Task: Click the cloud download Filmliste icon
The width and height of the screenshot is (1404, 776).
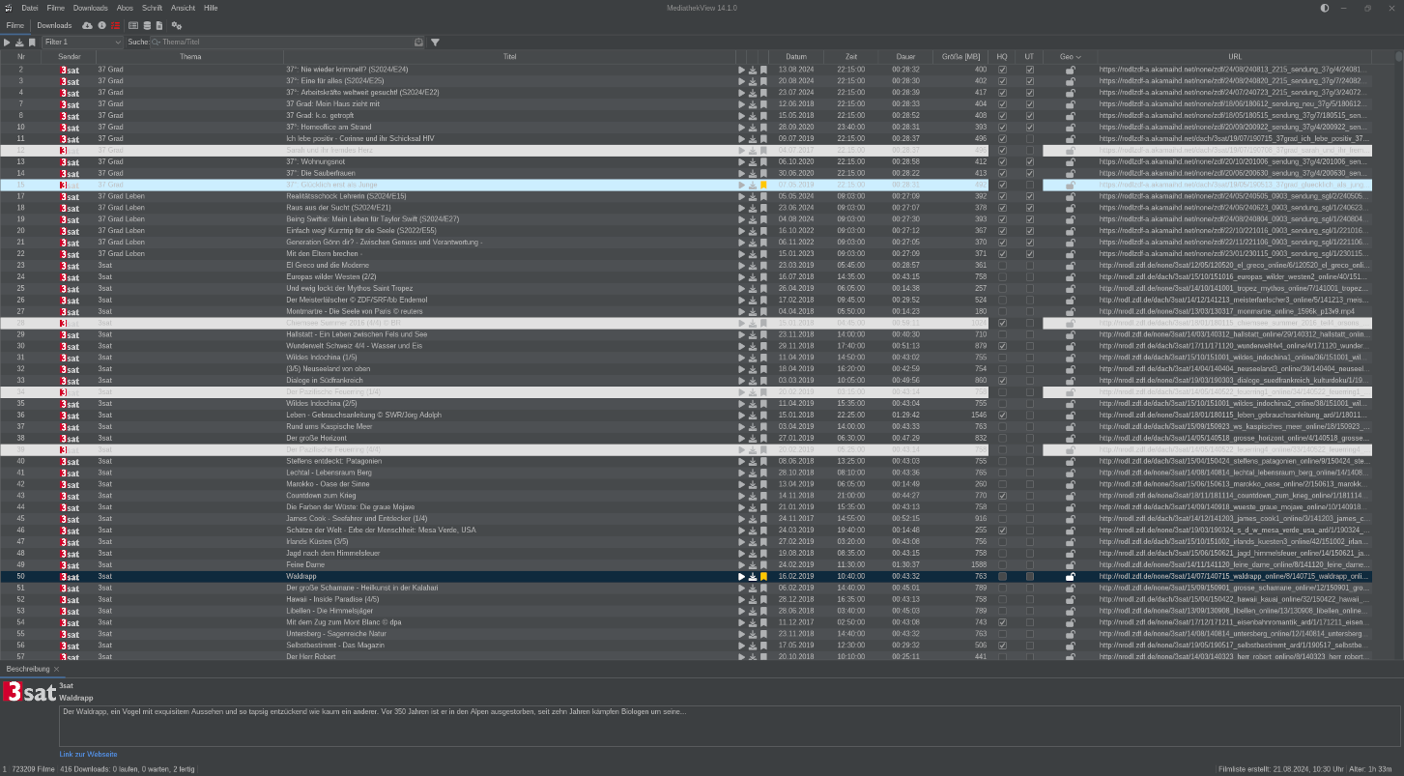Action: pyautogui.click(x=88, y=25)
